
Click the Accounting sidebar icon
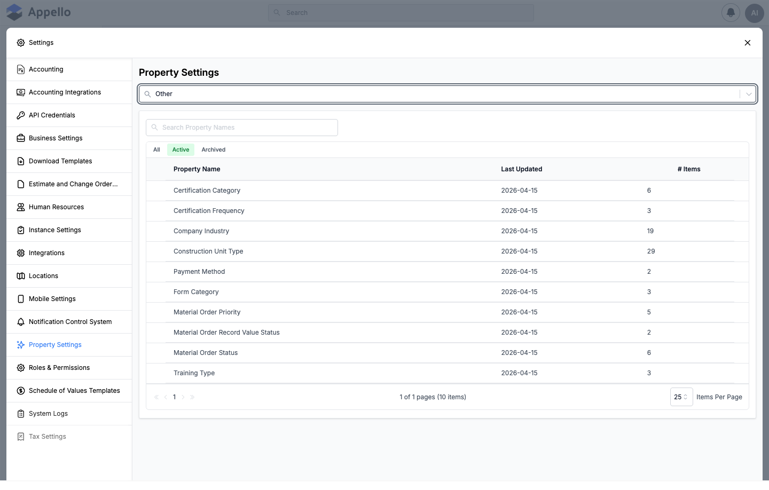coord(21,69)
